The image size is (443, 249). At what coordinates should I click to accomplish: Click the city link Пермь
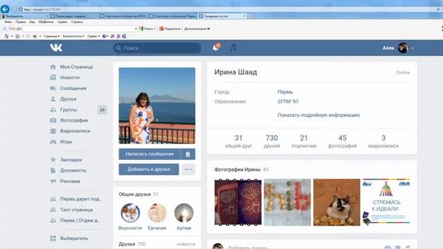[x=285, y=92]
